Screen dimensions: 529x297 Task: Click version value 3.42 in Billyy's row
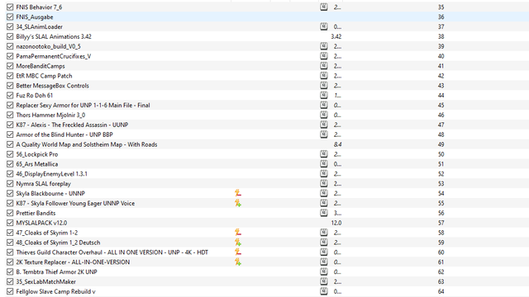point(336,36)
